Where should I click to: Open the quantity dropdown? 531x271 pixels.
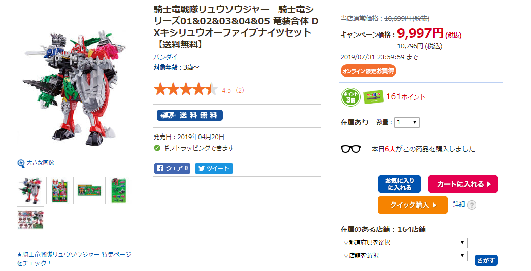tap(407, 122)
